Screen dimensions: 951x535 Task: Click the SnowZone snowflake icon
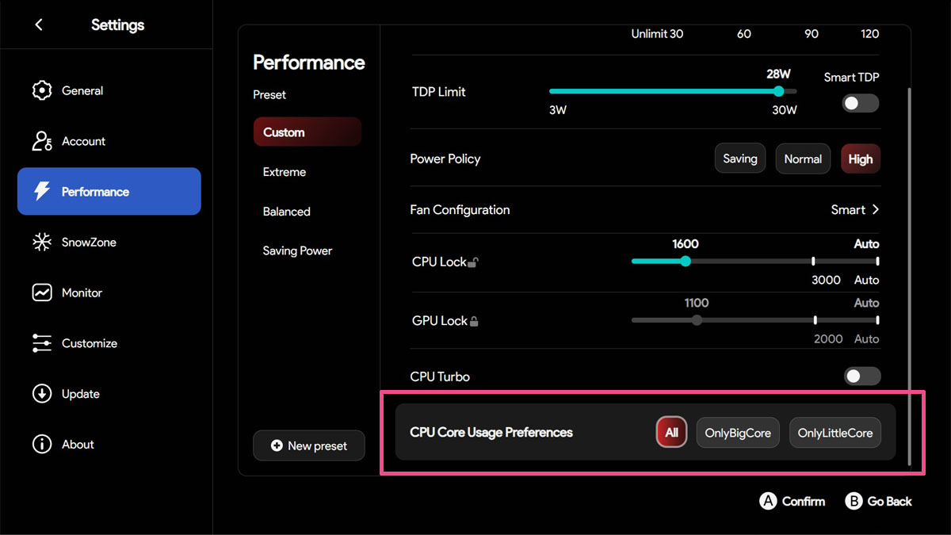[x=41, y=243]
